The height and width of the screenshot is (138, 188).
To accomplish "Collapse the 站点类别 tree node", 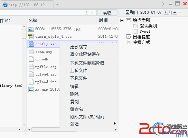I will [122, 20].
